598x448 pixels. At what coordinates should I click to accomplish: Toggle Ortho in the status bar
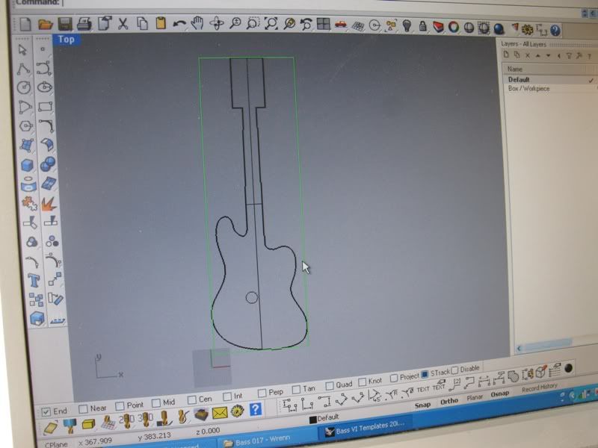449,402
